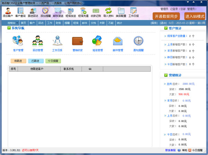Click the 还可以使用7天 trial notice

click(x=30, y=150)
